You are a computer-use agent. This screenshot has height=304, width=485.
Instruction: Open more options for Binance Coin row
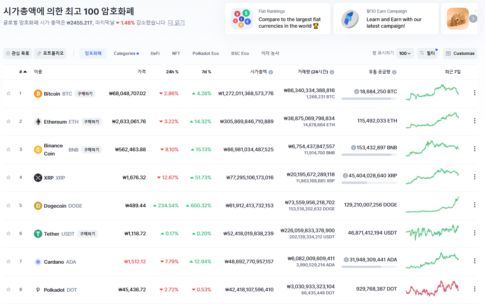(475, 149)
